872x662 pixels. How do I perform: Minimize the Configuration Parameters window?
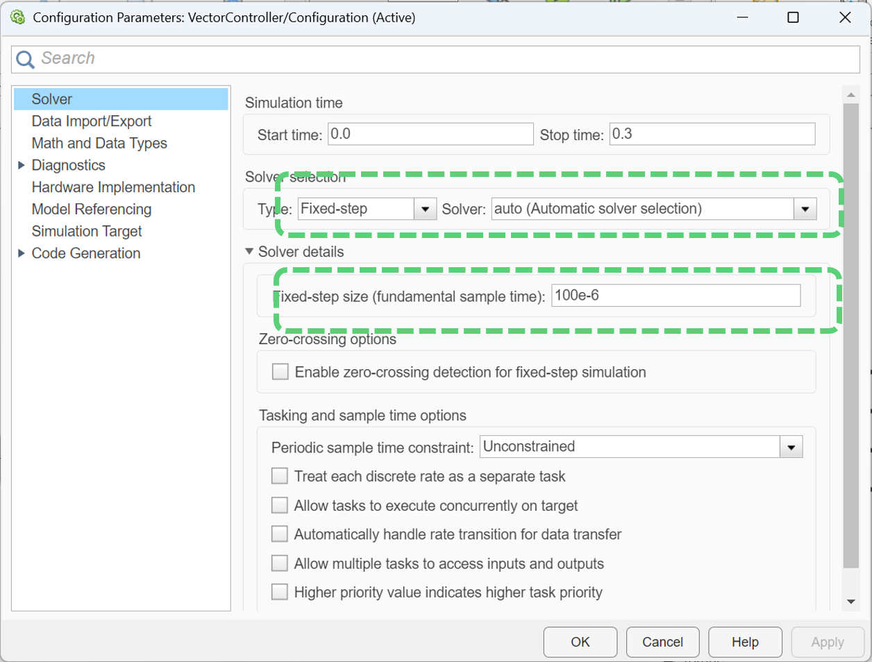click(742, 17)
